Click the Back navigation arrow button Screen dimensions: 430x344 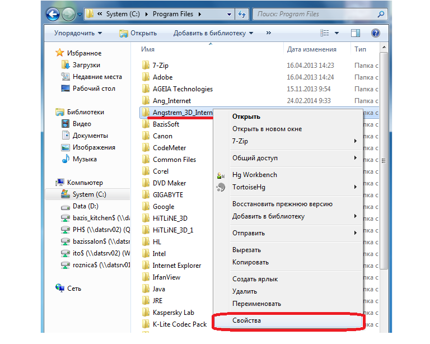pyautogui.click(x=53, y=14)
